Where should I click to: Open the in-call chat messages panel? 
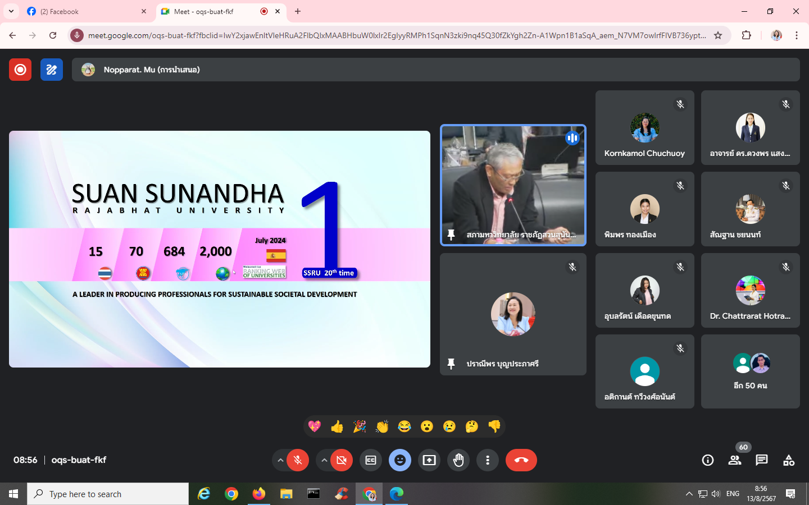[761, 460]
